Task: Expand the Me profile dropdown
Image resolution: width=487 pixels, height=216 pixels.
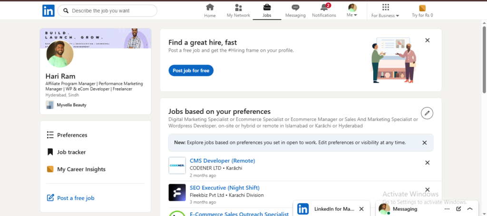Action: (x=352, y=10)
